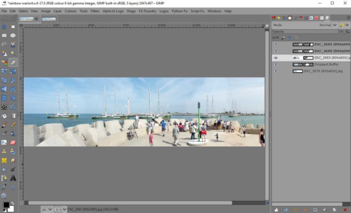Hide the DSC_2679 layer
The image size is (351, 213).
click(275, 71)
